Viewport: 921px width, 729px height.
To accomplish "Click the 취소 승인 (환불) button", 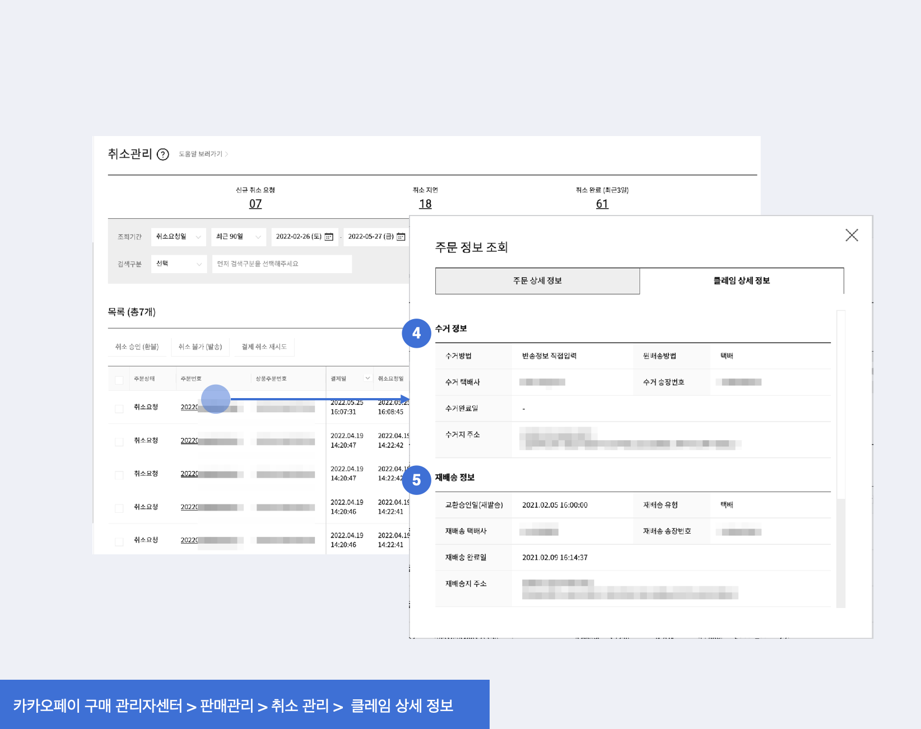I will tap(137, 347).
